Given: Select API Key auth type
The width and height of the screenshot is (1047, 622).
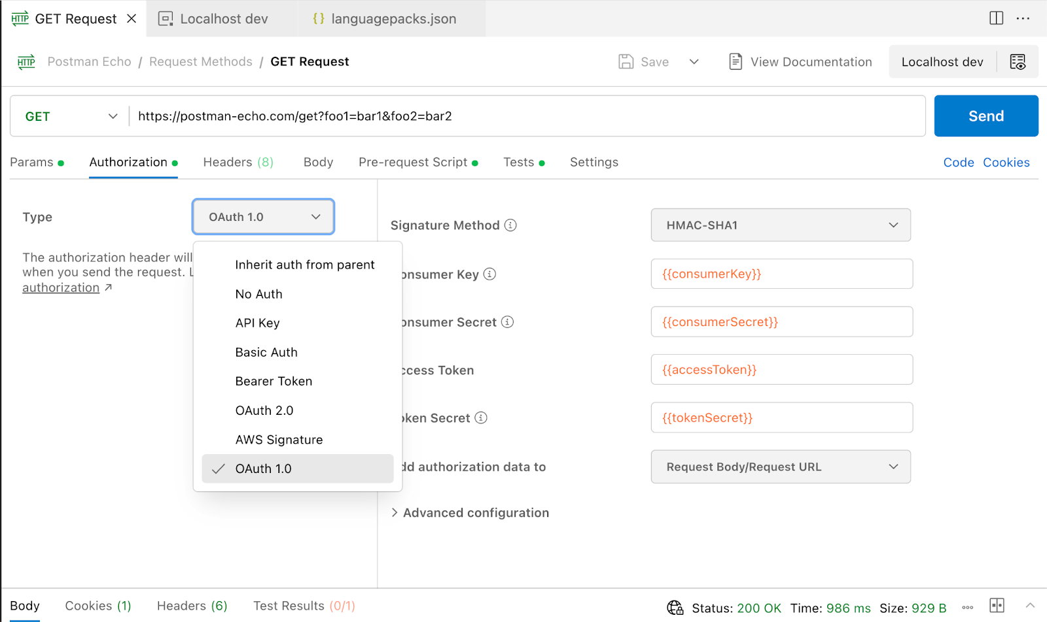Looking at the screenshot, I should coord(298,323).
